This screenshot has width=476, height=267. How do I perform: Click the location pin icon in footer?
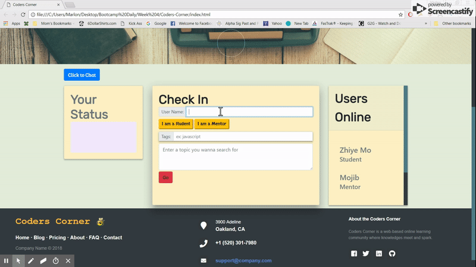(203, 225)
